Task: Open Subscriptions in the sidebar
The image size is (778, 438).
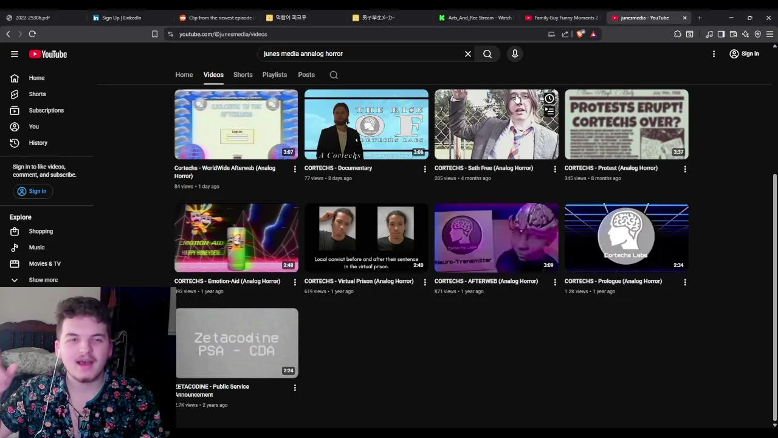Action: [x=36, y=110]
